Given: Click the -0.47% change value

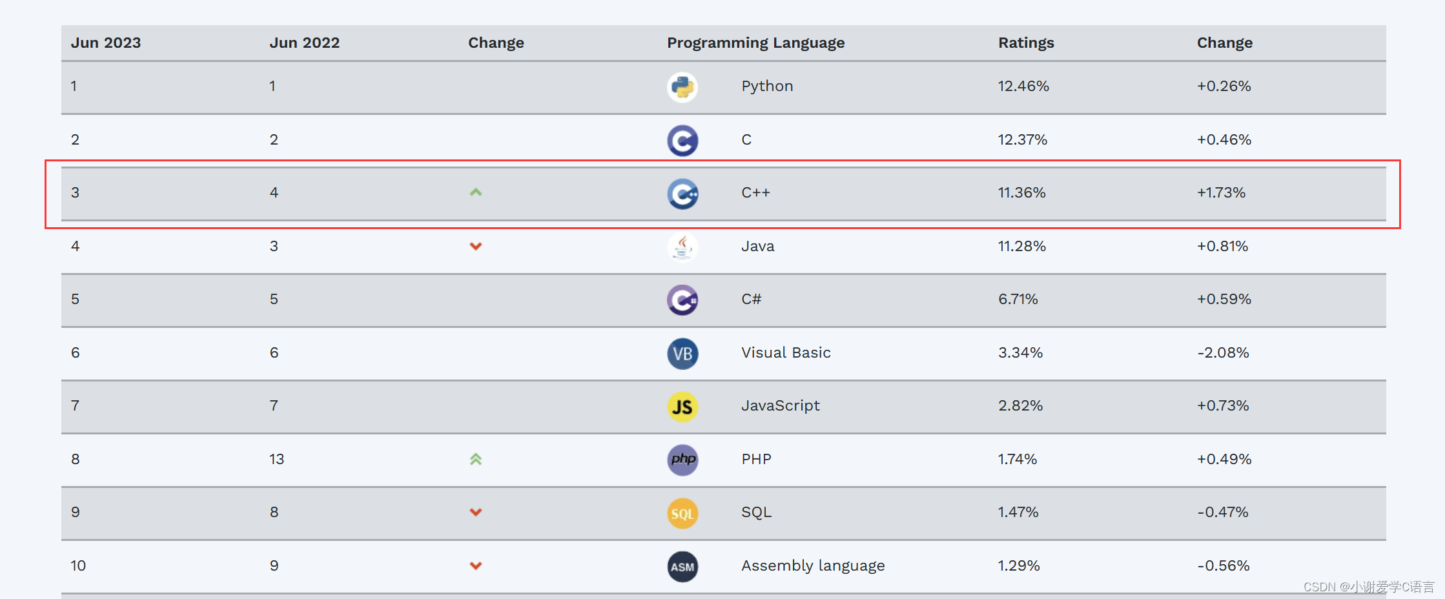Looking at the screenshot, I should (1223, 512).
